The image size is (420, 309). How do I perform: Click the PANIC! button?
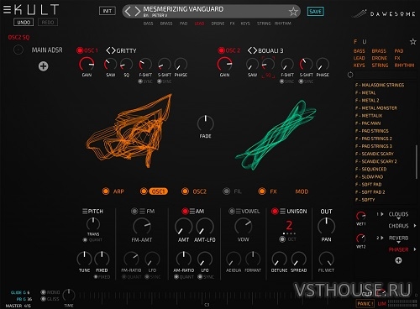click(365, 304)
